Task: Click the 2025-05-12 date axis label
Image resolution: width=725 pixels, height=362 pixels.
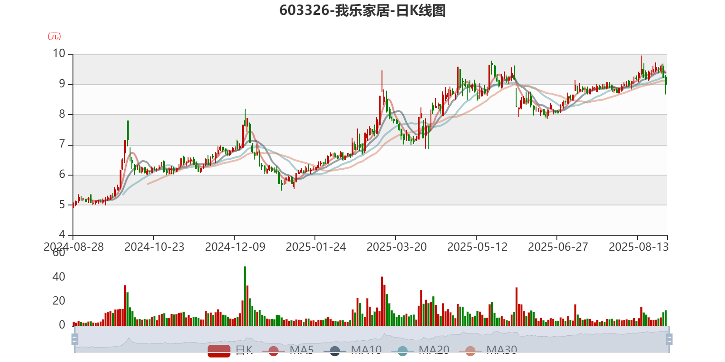Action: 477,247
